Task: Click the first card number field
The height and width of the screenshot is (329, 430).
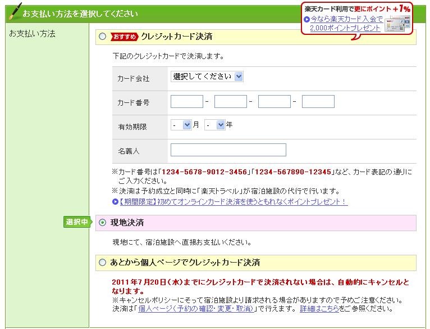Action: pos(187,101)
